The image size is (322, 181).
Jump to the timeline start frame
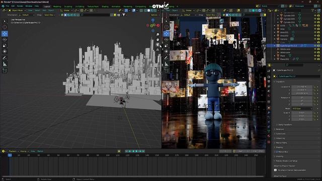(x=126, y=151)
